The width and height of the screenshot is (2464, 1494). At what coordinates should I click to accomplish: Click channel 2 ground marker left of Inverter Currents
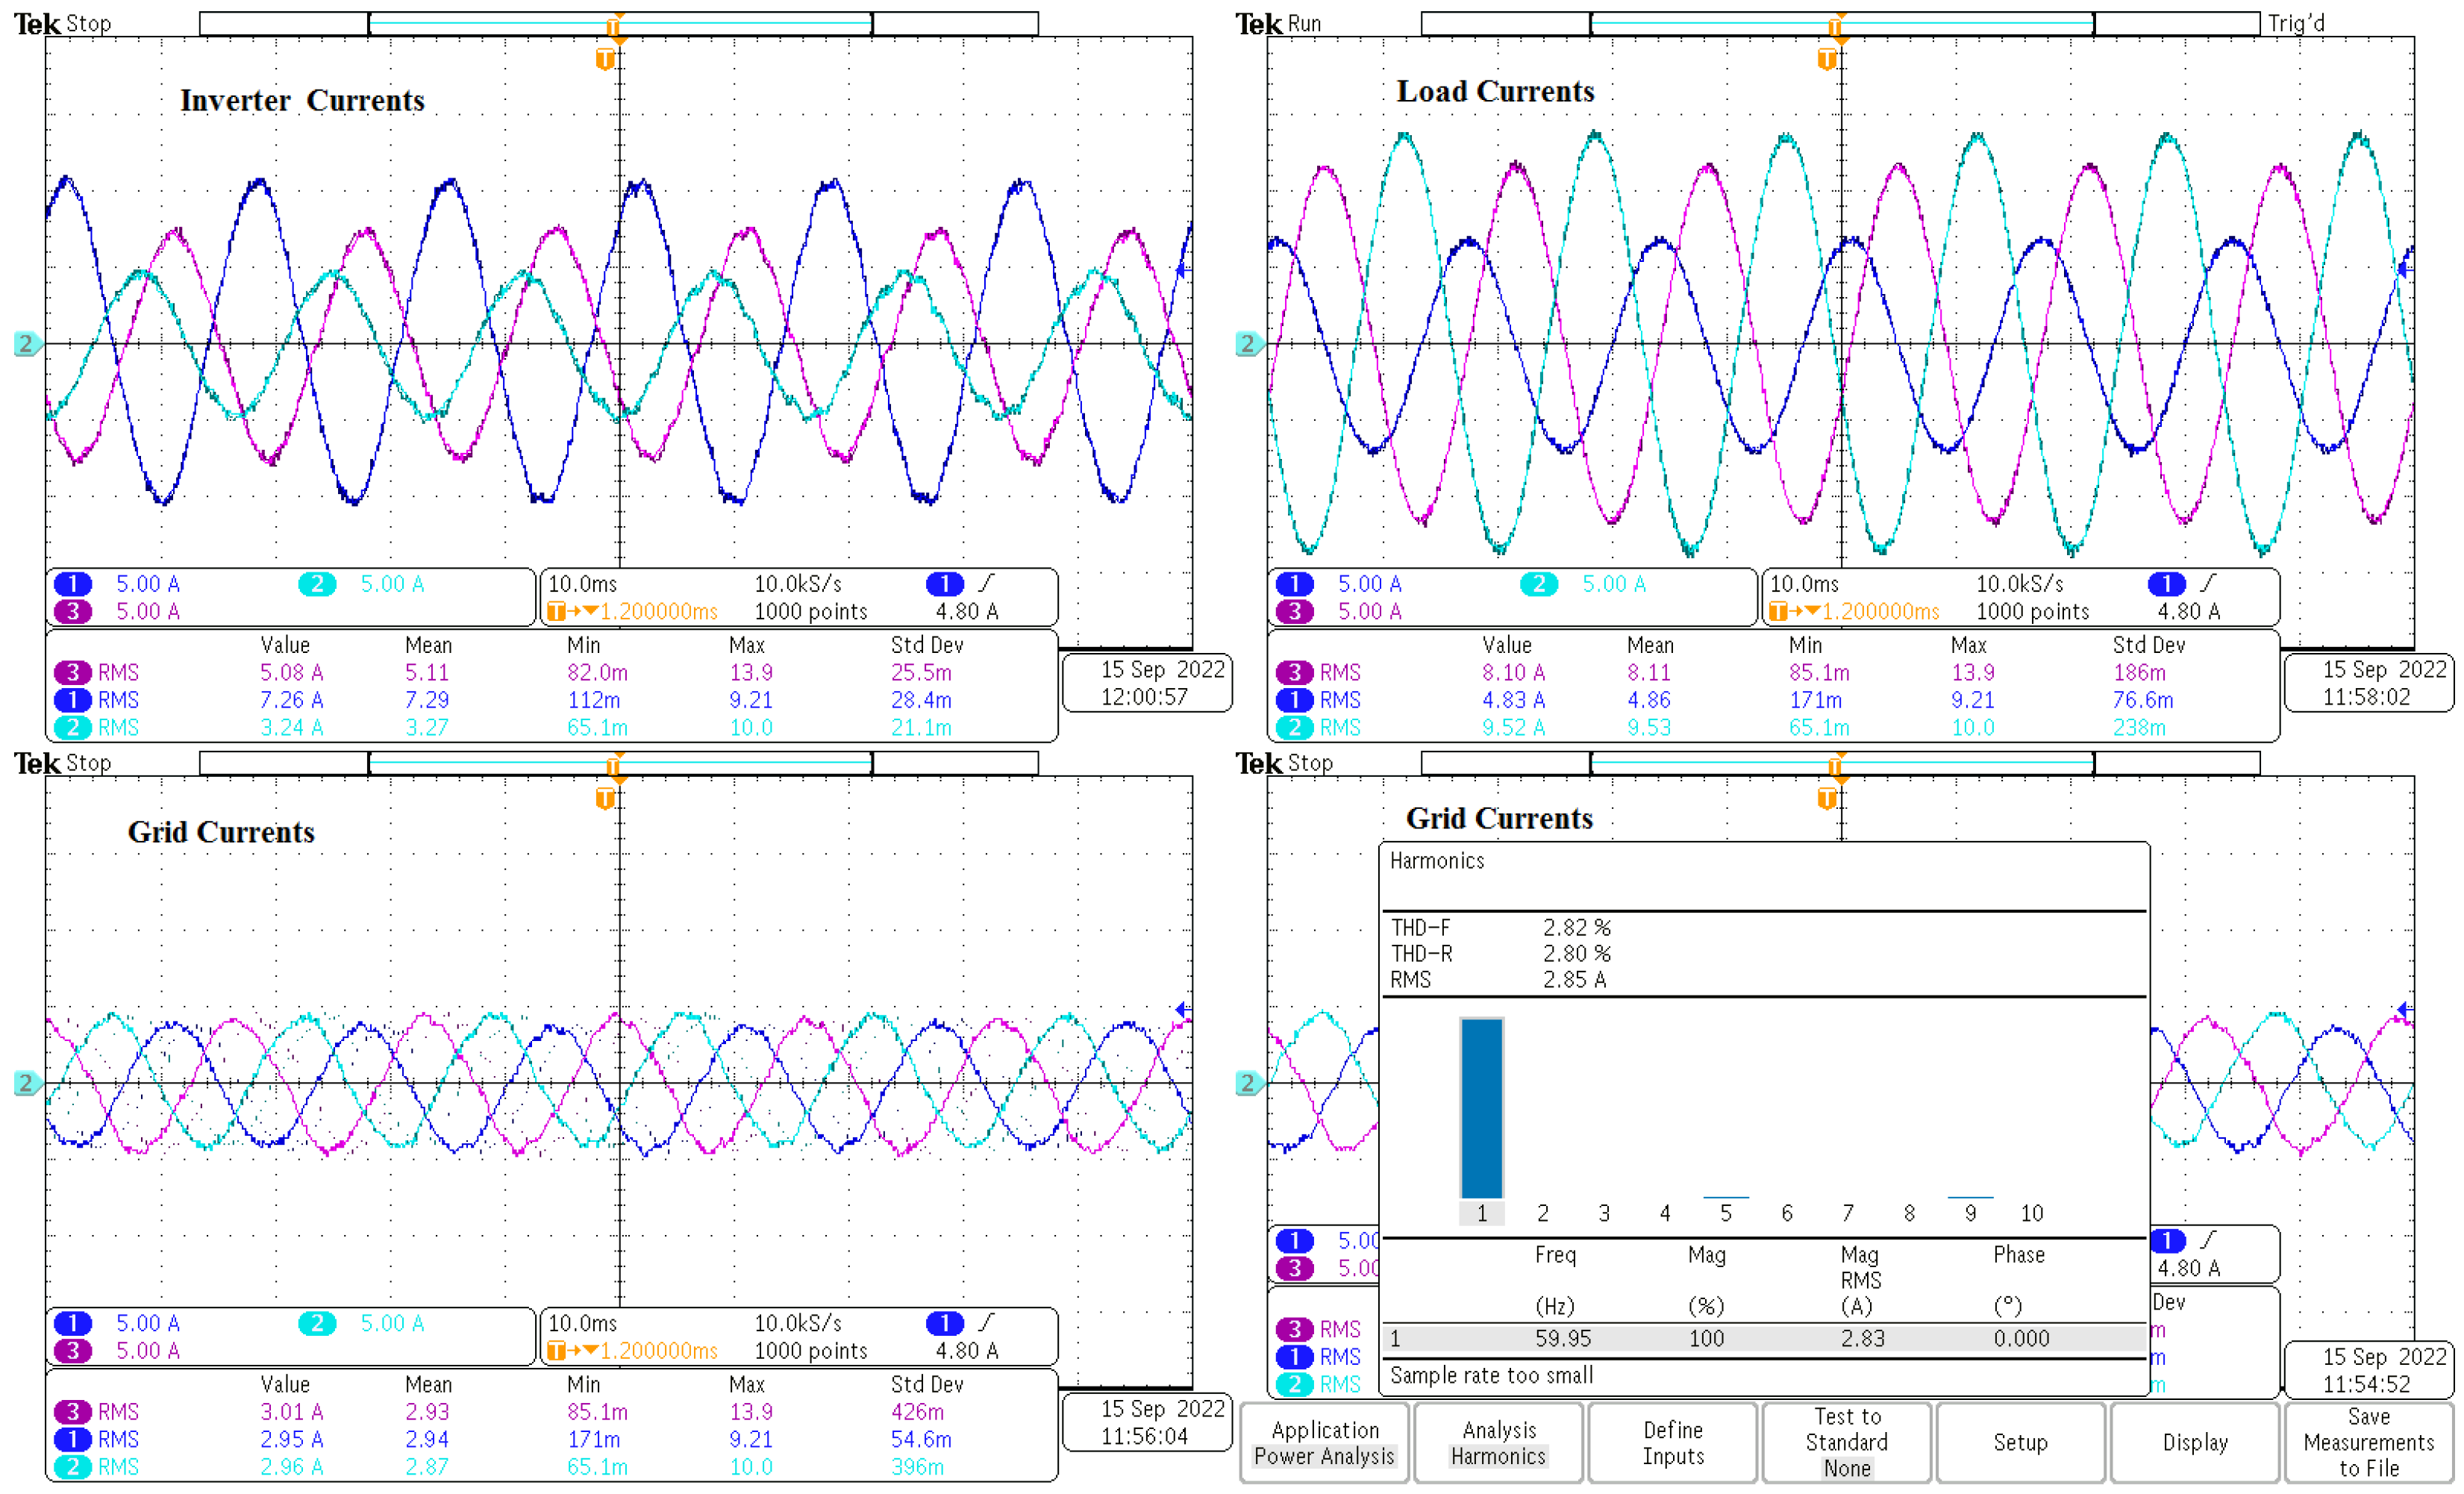(x=26, y=344)
